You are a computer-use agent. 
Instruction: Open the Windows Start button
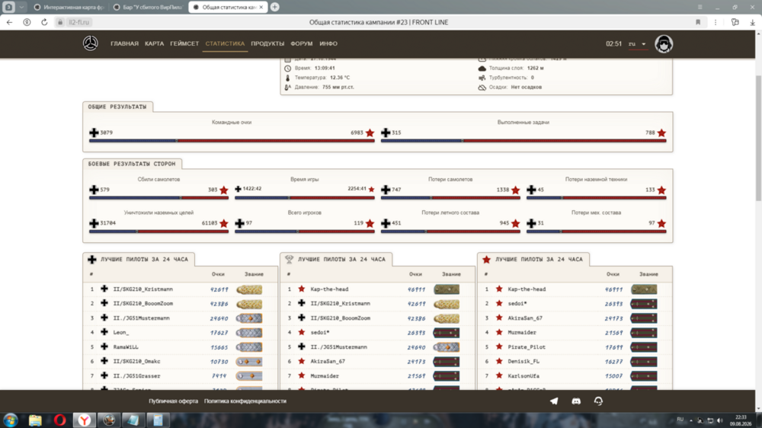pos(10,420)
